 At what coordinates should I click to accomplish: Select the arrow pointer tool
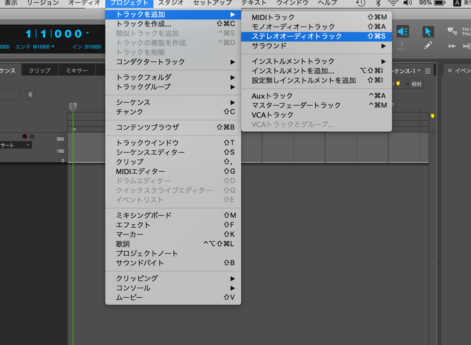pyautogui.click(x=428, y=32)
